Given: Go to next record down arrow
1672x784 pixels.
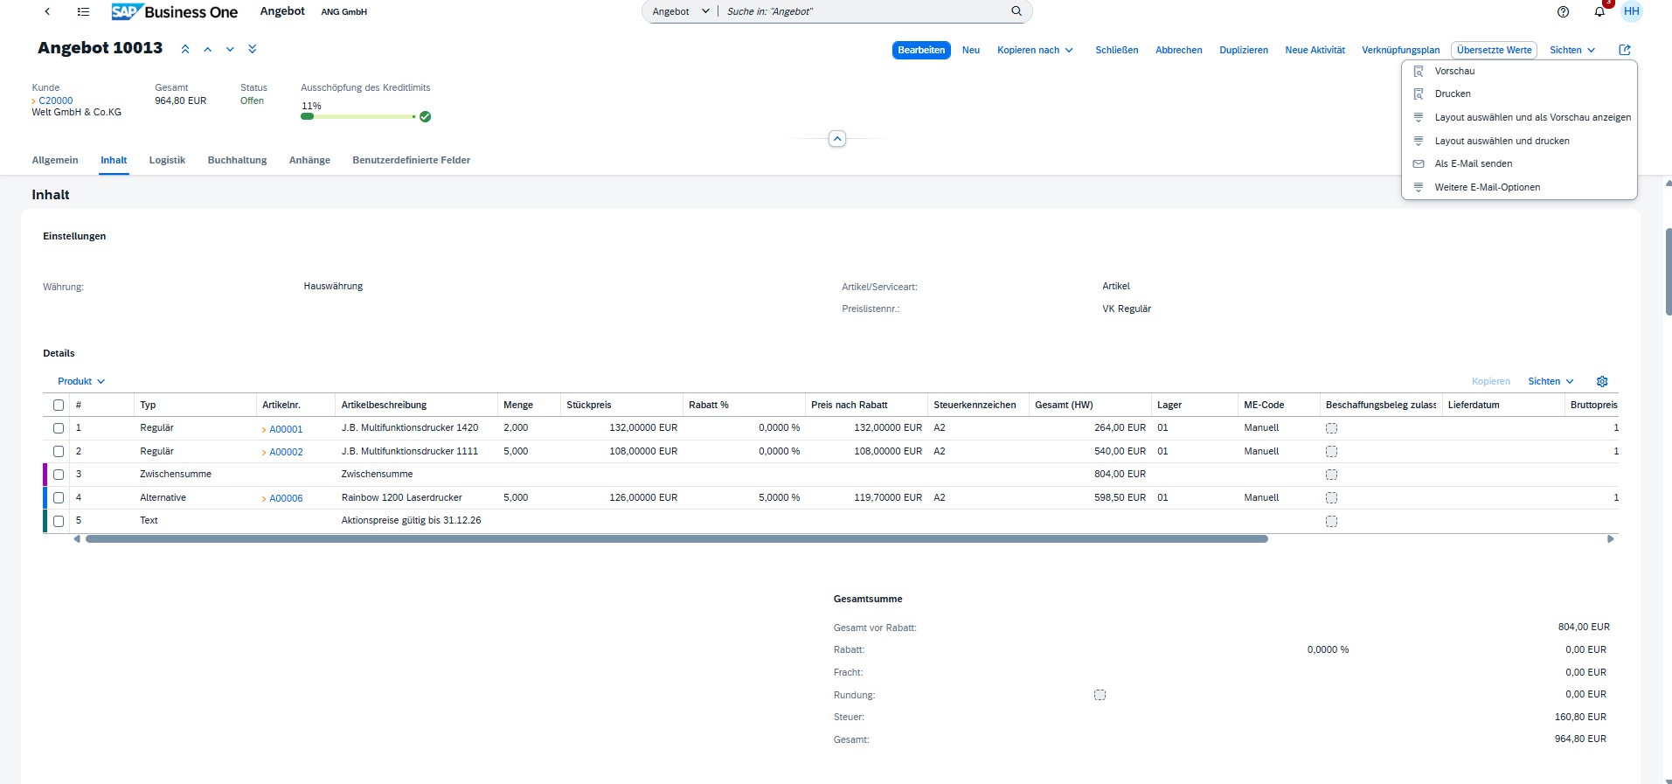Looking at the screenshot, I should click(x=230, y=49).
